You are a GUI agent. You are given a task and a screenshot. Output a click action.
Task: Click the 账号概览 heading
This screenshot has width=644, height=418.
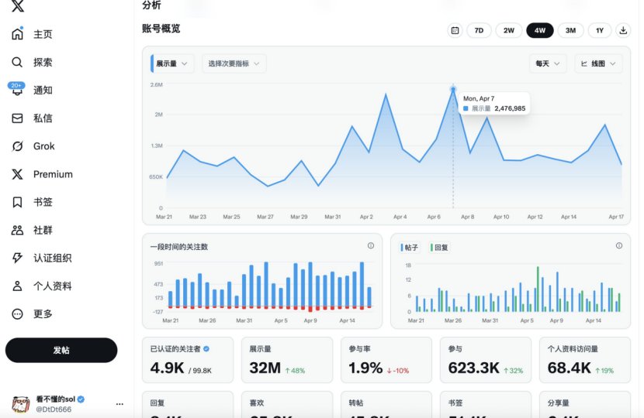click(x=161, y=29)
